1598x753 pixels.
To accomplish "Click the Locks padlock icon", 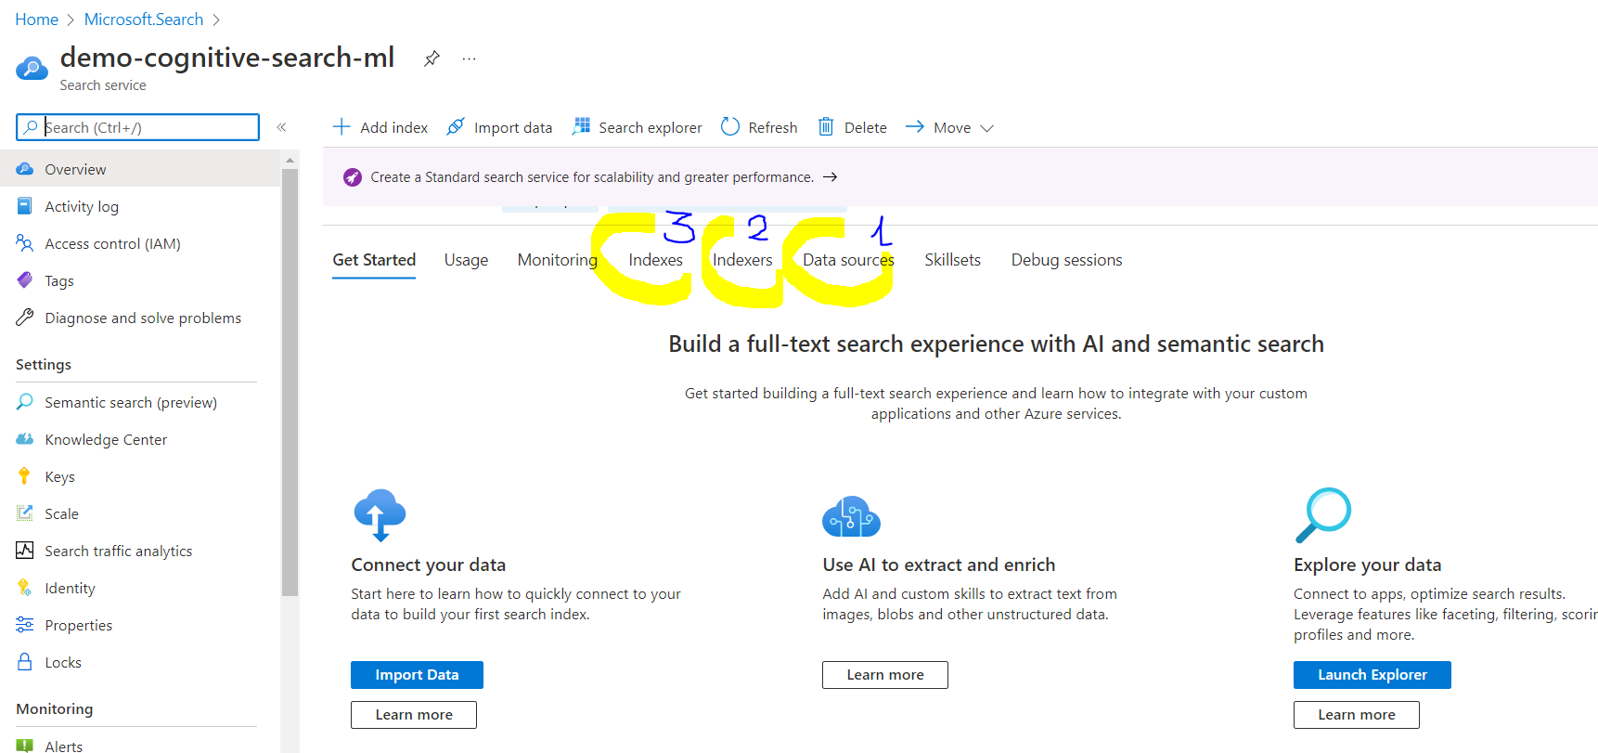I will pyautogui.click(x=25, y=662).
